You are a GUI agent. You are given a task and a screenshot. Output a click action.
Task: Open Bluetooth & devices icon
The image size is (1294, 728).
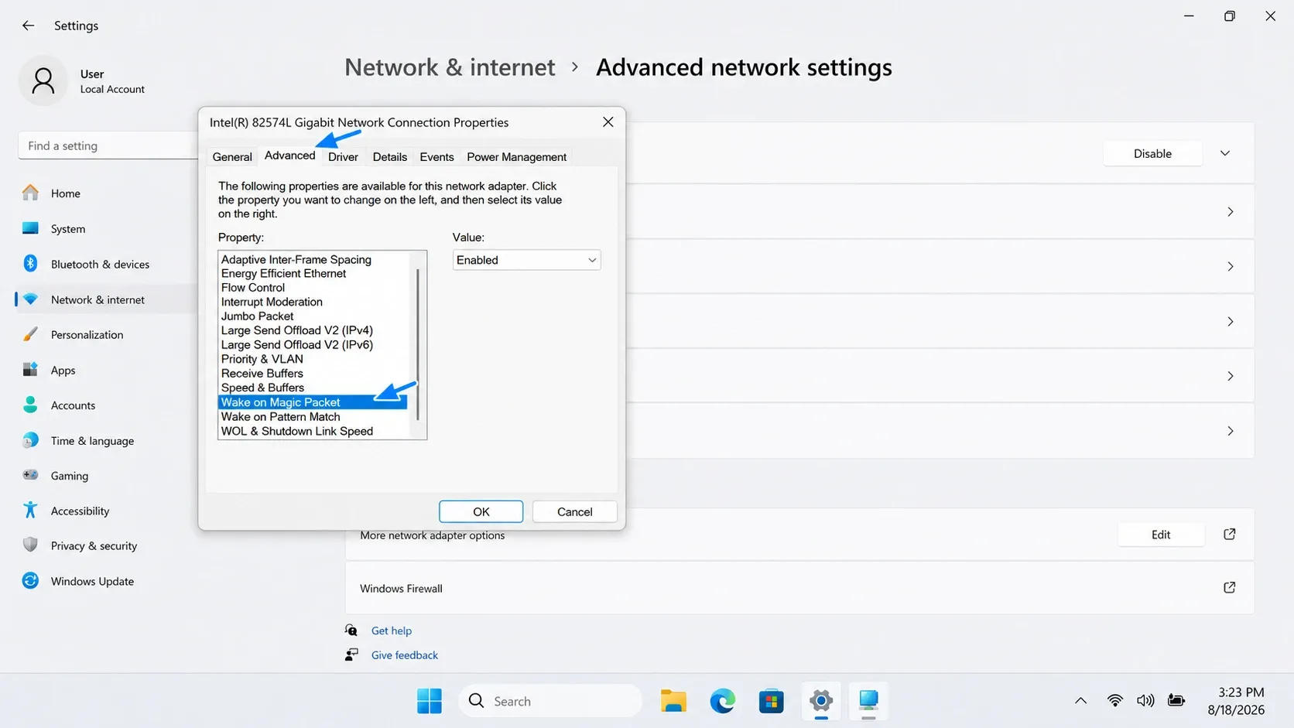coord(30,264)
